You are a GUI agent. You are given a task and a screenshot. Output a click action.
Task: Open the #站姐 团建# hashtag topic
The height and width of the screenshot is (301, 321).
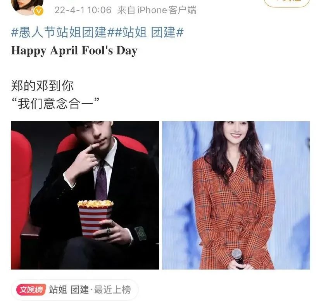click(148, 32)
